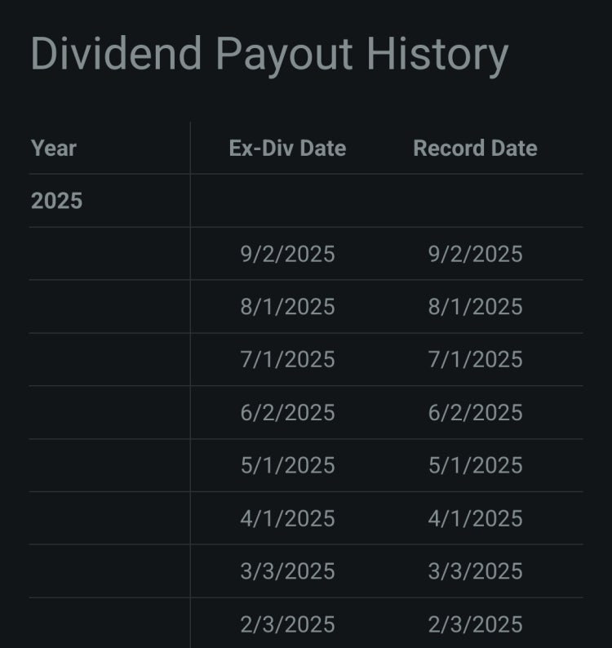Click Record date 7/1/2025
Viewport: 612px width, 648px height.
coord(475,360)
